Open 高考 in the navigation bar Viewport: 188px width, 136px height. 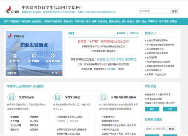(88, 21)
